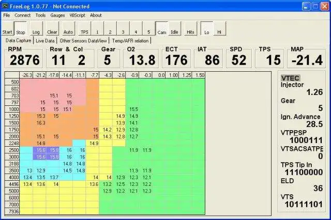Click the O2 reading 13.8
This screenshot has width=331, height=220.
(142, 60)
